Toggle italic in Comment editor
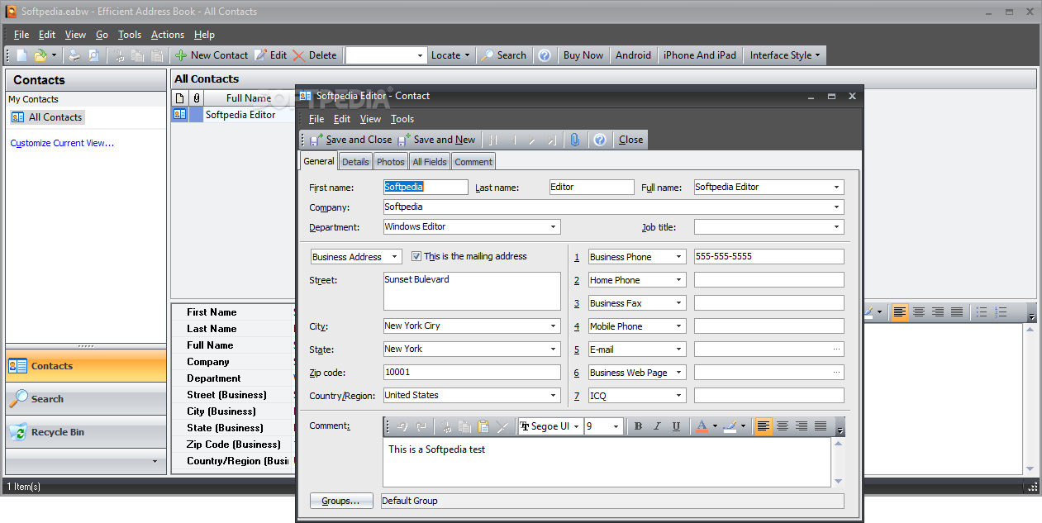The width and height of the screenshot is (1042, 523). click(657, 426)
